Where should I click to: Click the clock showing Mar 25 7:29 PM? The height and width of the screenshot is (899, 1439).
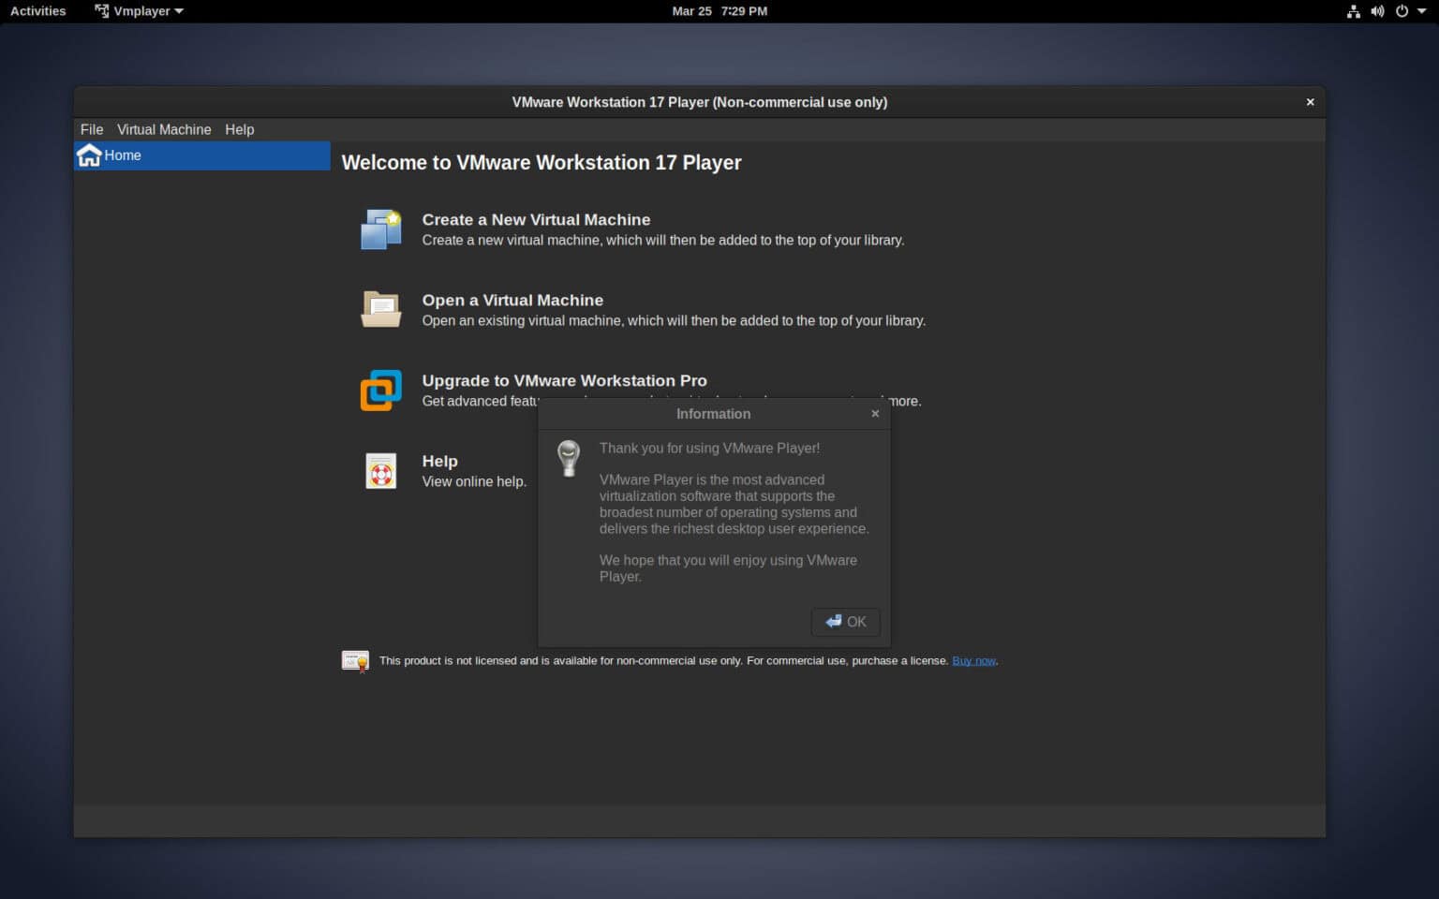(x=719, y=11)
